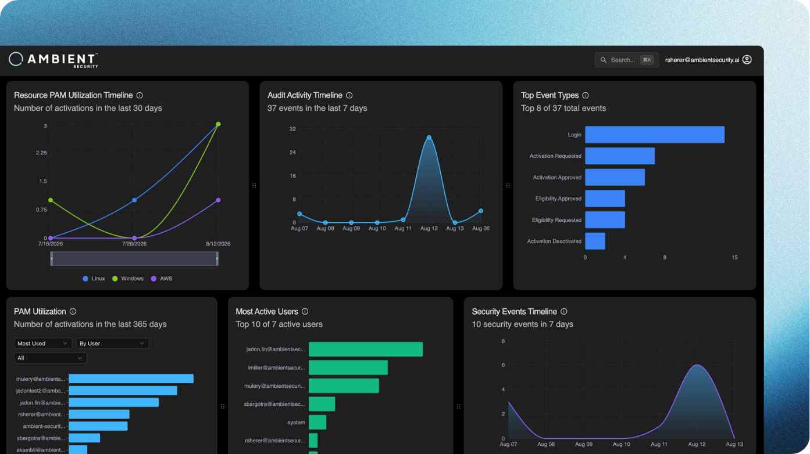Click "Top 8 of 37 total events" text
The width and height of the screenshot is (810, 454).
563,109
